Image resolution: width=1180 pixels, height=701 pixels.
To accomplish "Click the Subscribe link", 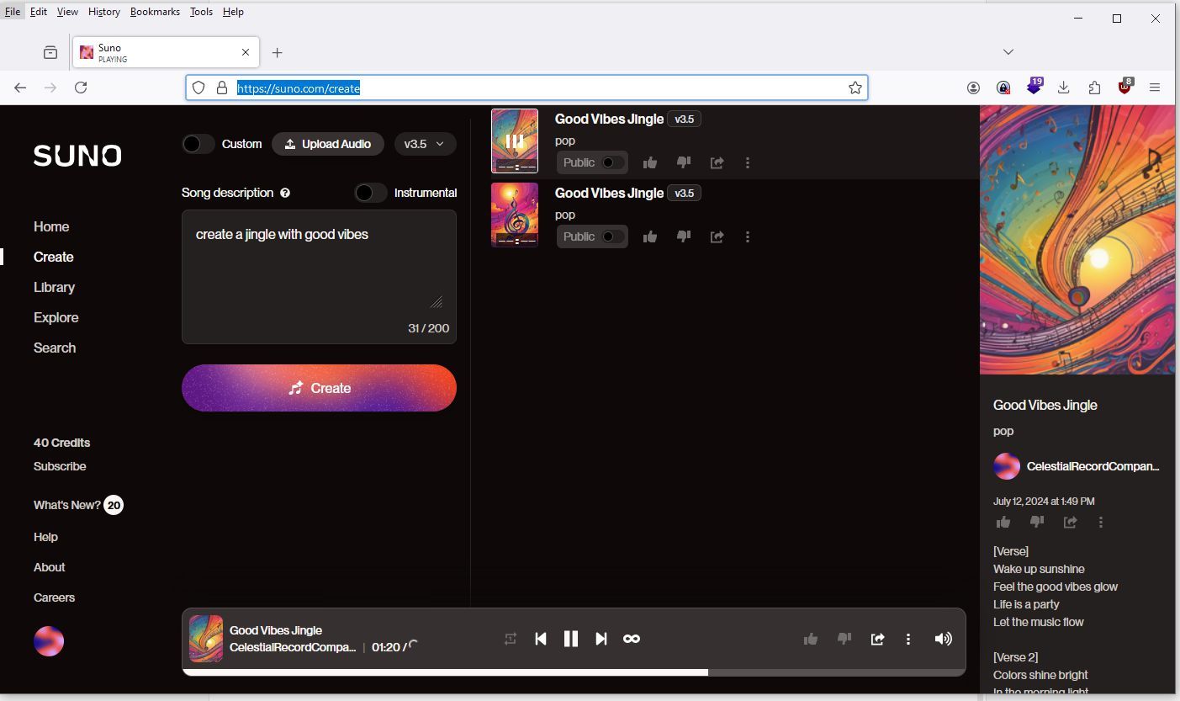I will tap(60, 466).
